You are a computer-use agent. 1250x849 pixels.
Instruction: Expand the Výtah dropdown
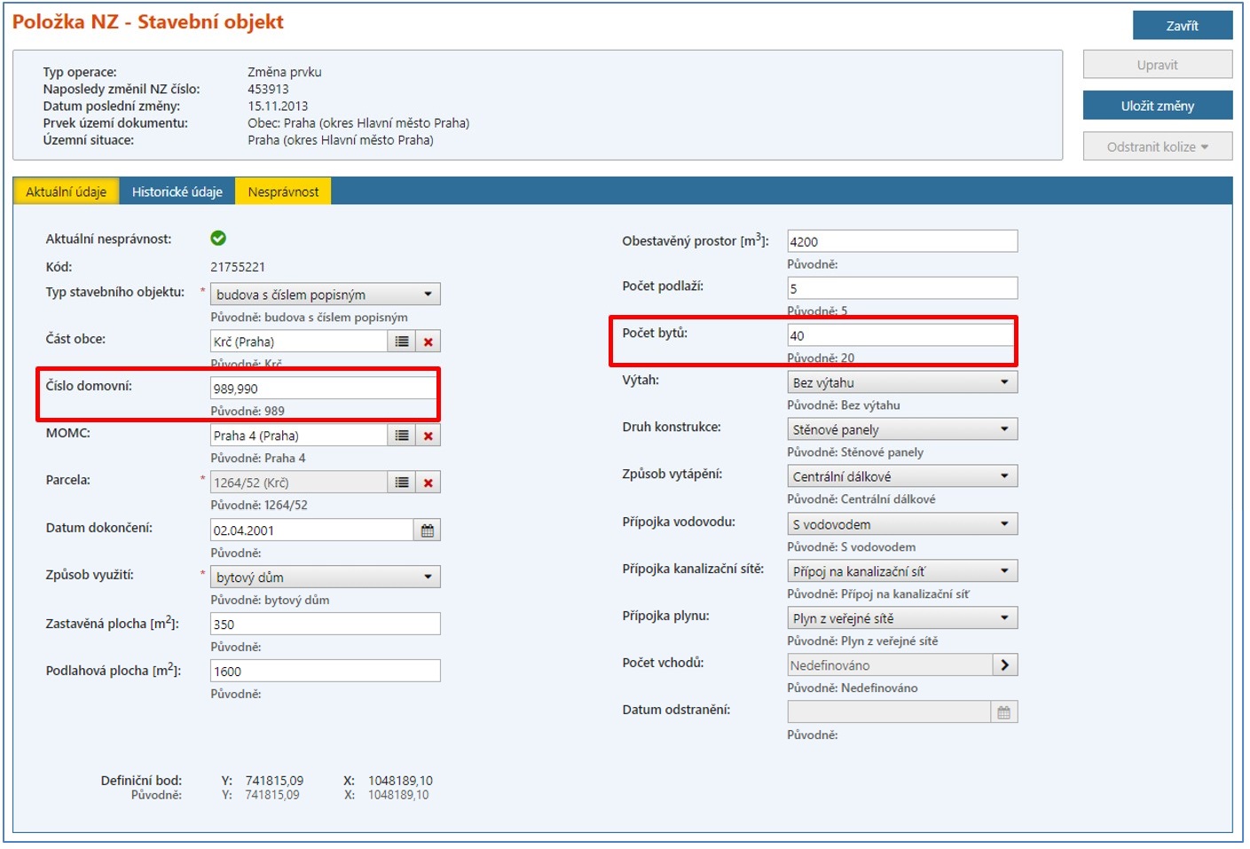coord(902,382)
